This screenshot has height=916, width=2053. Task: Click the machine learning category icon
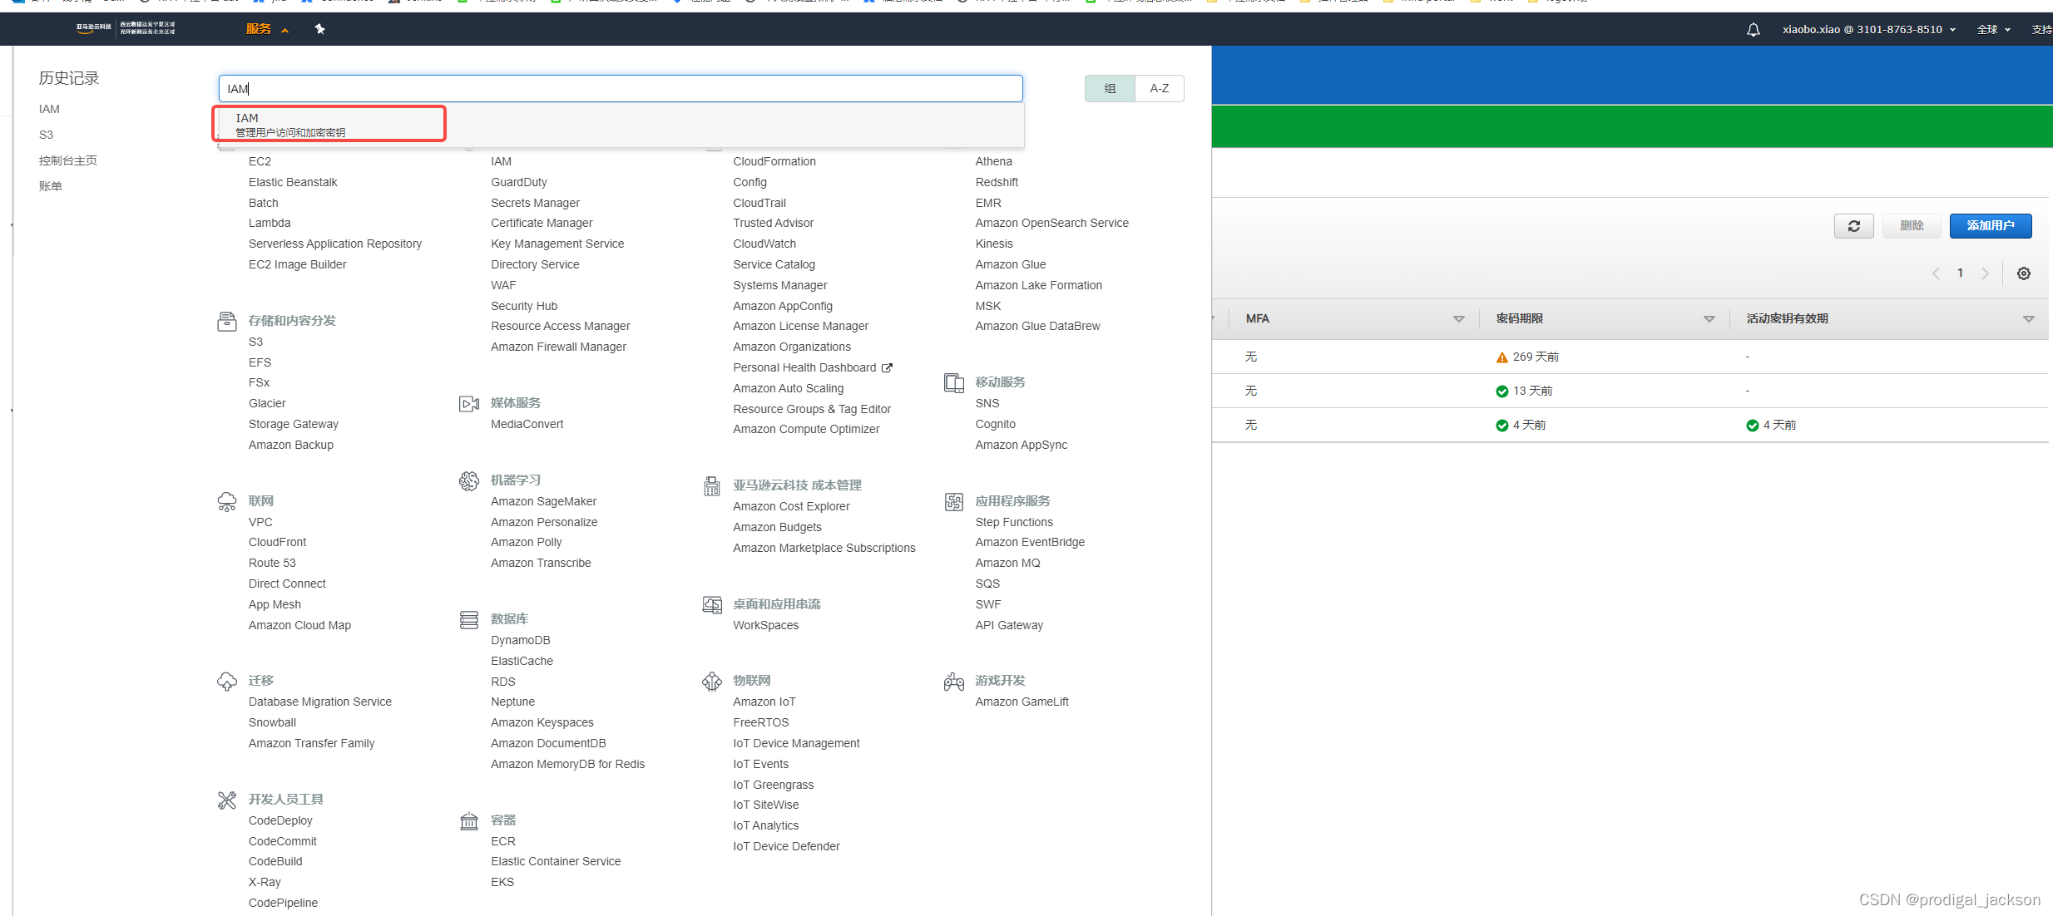tap(469, 480)
